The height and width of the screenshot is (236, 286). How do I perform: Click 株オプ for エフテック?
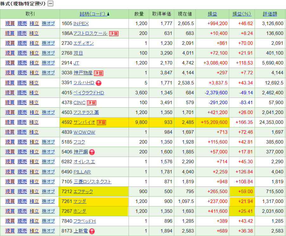click(48, 192)
